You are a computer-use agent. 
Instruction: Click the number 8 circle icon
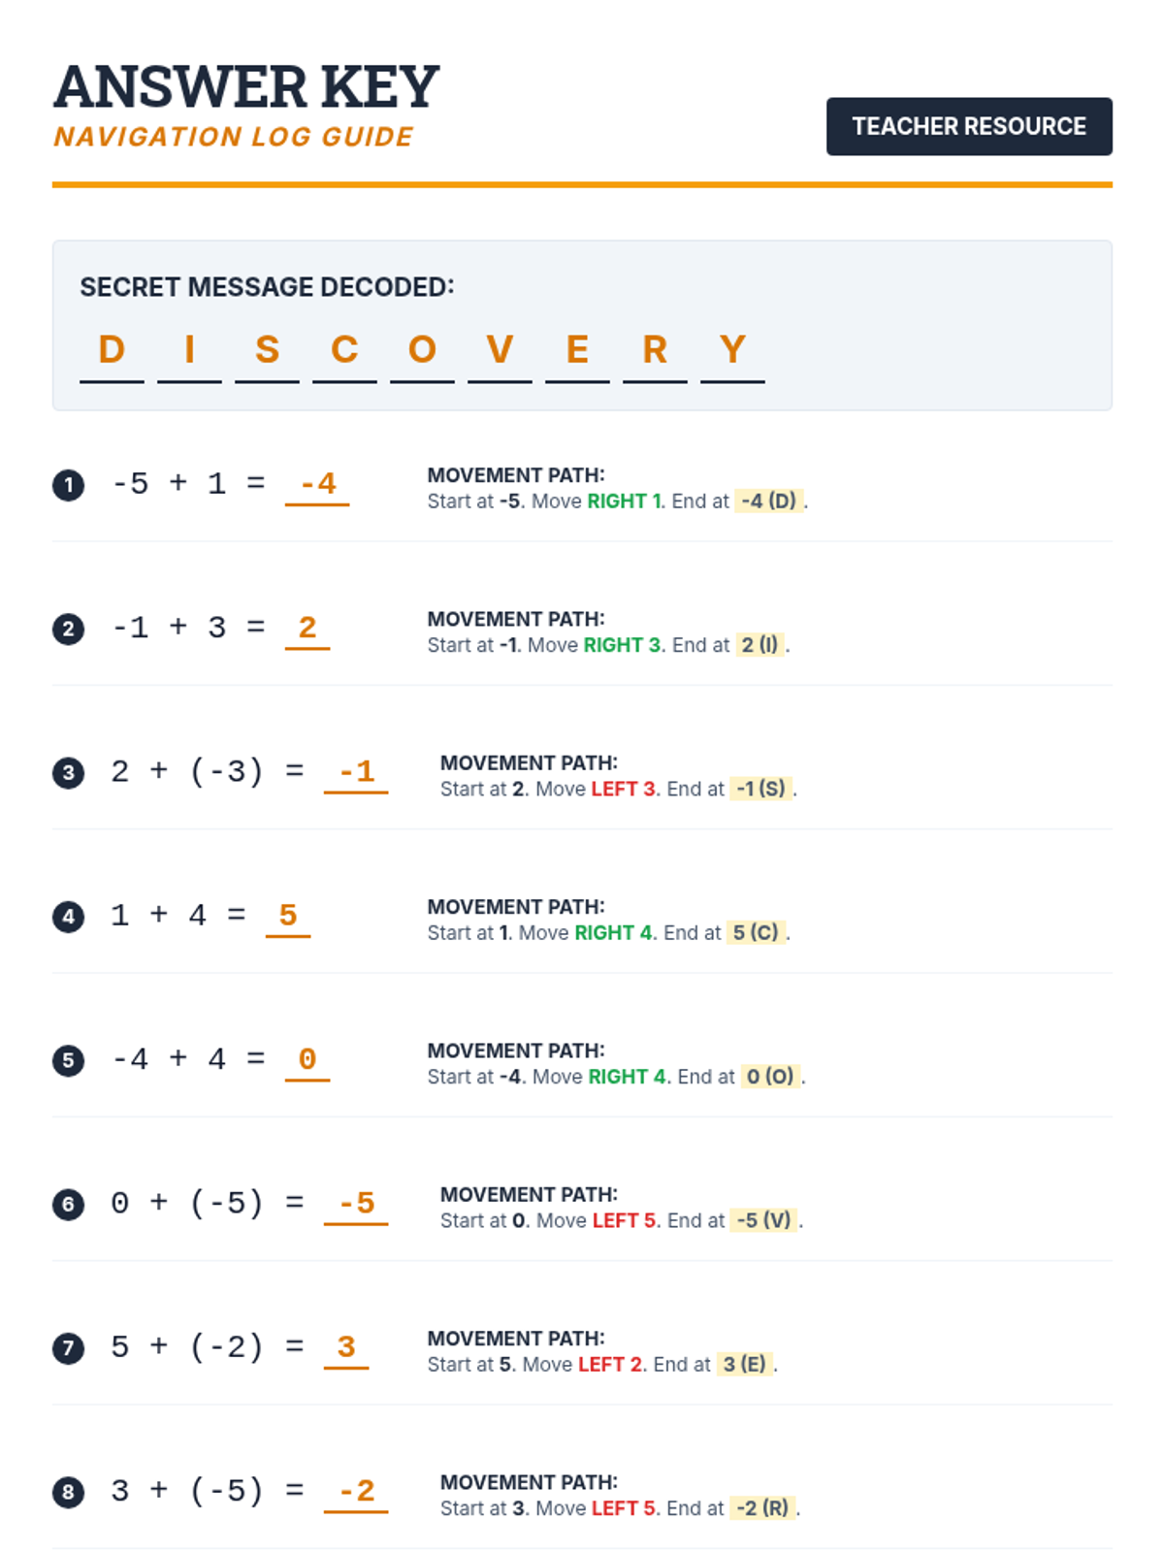pyautogui.click(x=68, y=1492)
